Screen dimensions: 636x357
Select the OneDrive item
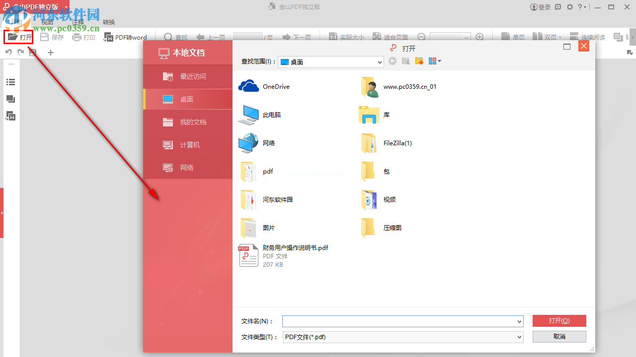coord(264,86)
